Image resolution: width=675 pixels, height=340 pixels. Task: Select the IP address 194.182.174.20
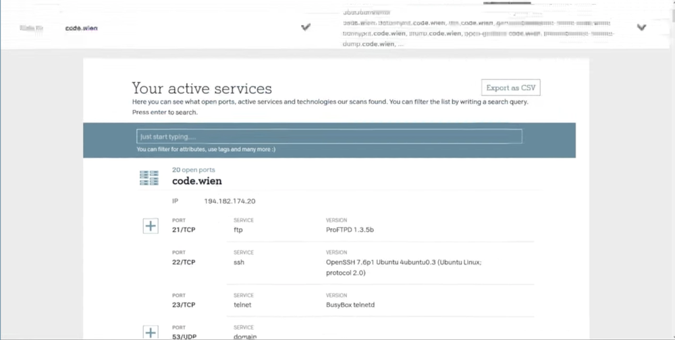pyautogui.click(x=230, y=201)
